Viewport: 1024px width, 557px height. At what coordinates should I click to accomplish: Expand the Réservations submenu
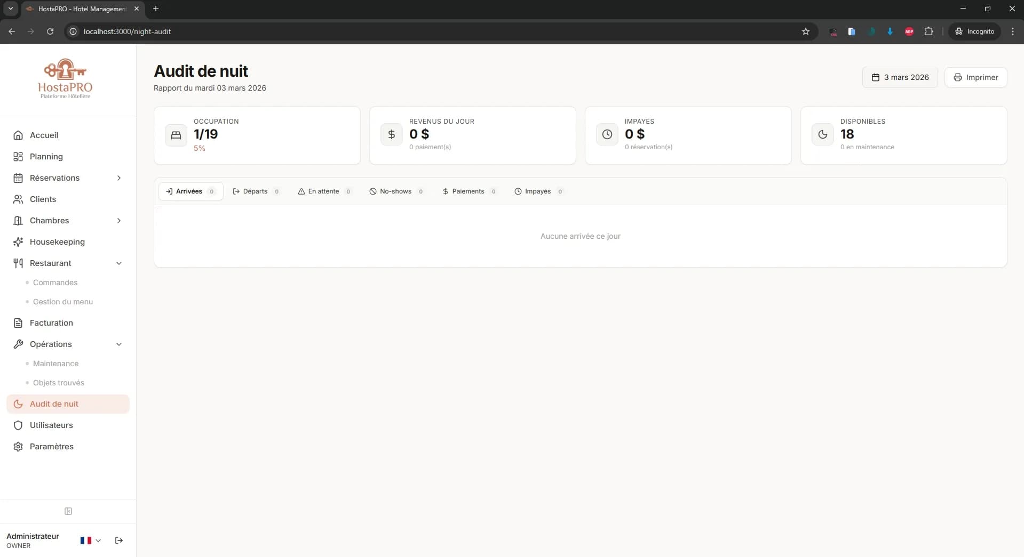click(x=119, y=178)
